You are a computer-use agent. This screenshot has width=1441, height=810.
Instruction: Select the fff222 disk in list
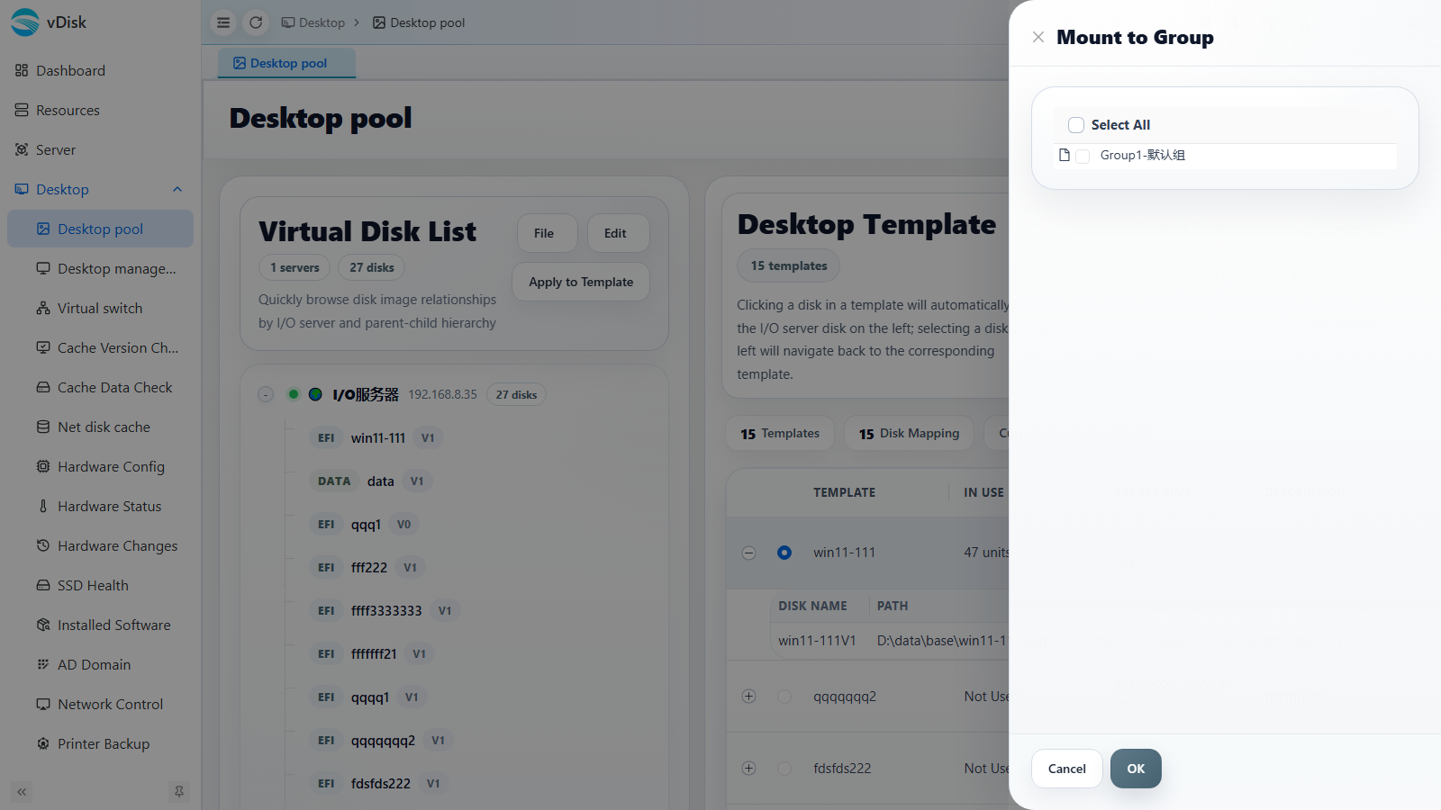point(368,567)
